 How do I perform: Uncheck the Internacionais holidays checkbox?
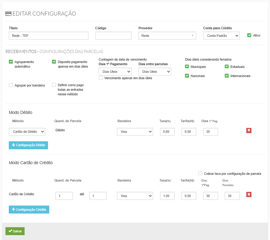227,76
